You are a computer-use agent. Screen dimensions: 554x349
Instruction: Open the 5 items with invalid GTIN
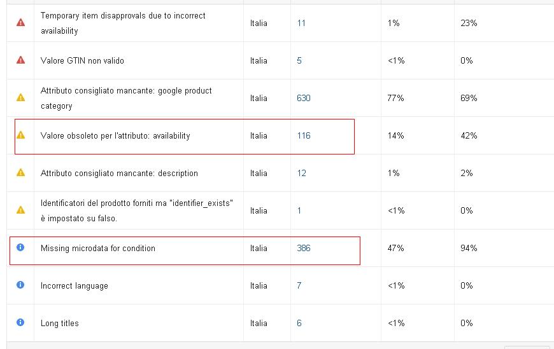click(x=299, y=60)
